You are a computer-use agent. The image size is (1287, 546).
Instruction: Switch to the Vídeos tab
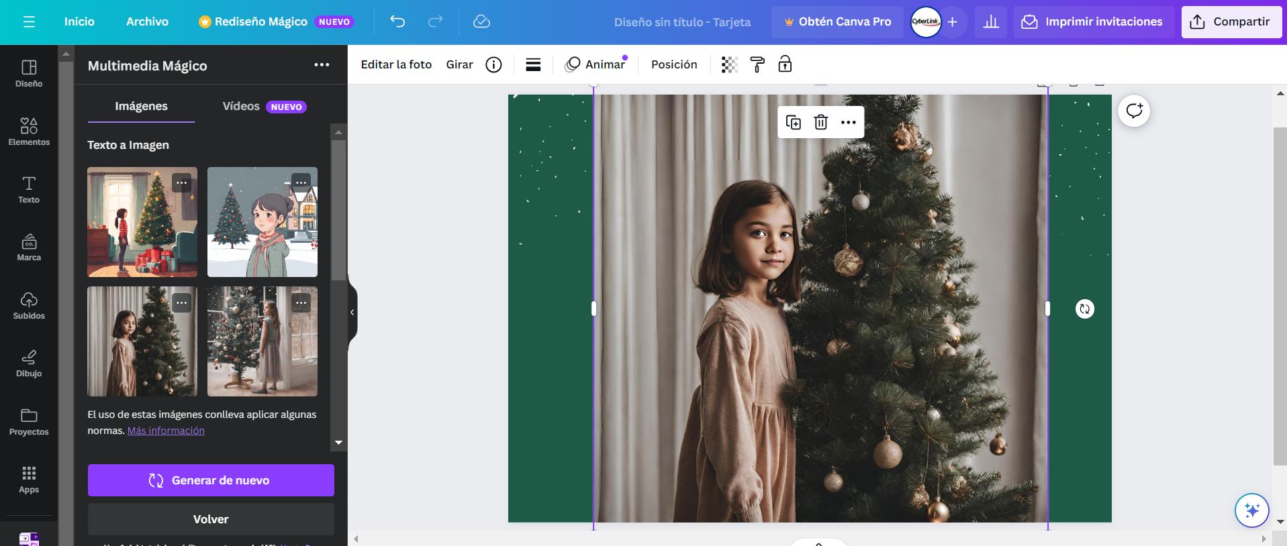click(x=264, y=106)
